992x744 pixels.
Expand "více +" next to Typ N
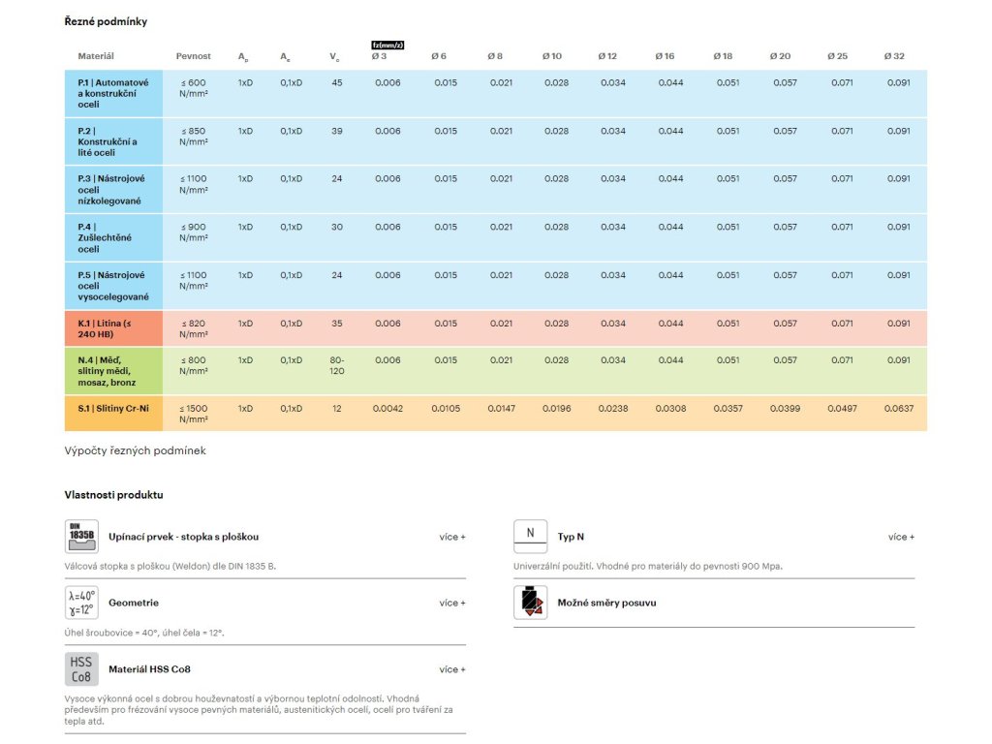(901, 537)
